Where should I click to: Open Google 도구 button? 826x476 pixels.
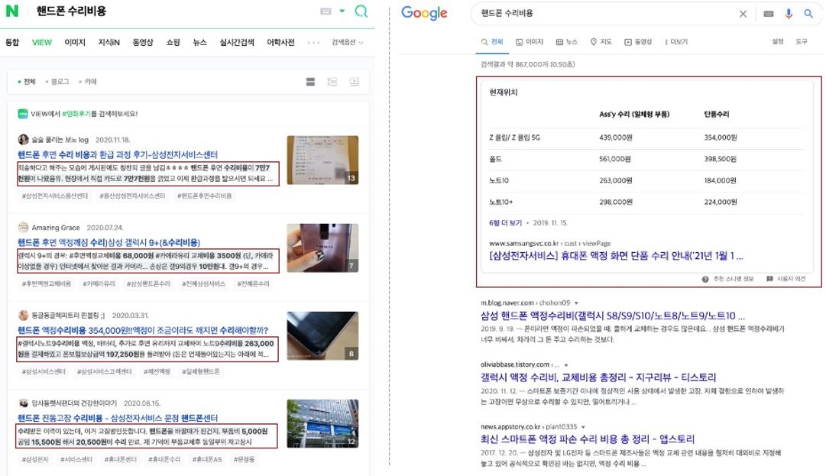[x=802, y=41]
